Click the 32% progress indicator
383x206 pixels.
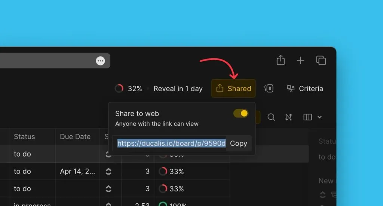click(129, 88)
